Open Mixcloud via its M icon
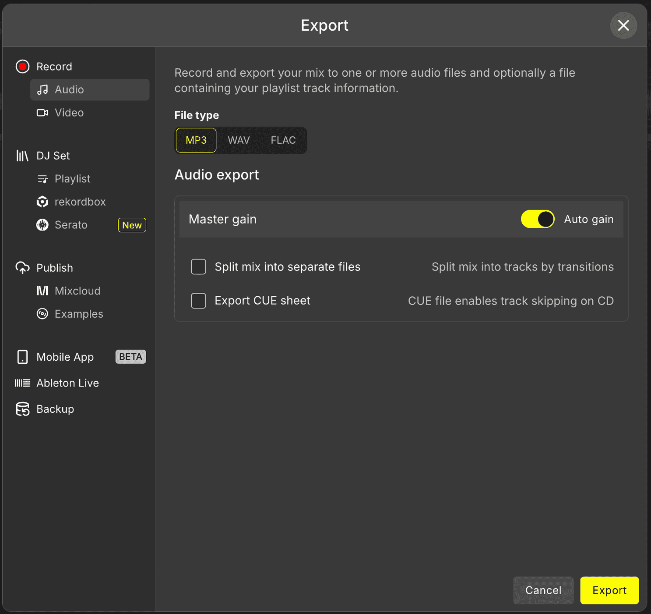 (42, 291)
